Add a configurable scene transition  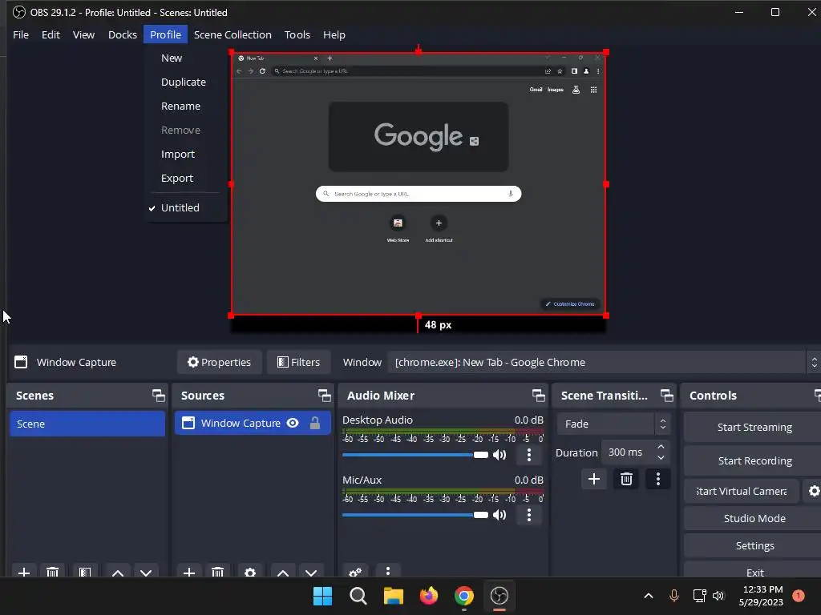point(594,479)
